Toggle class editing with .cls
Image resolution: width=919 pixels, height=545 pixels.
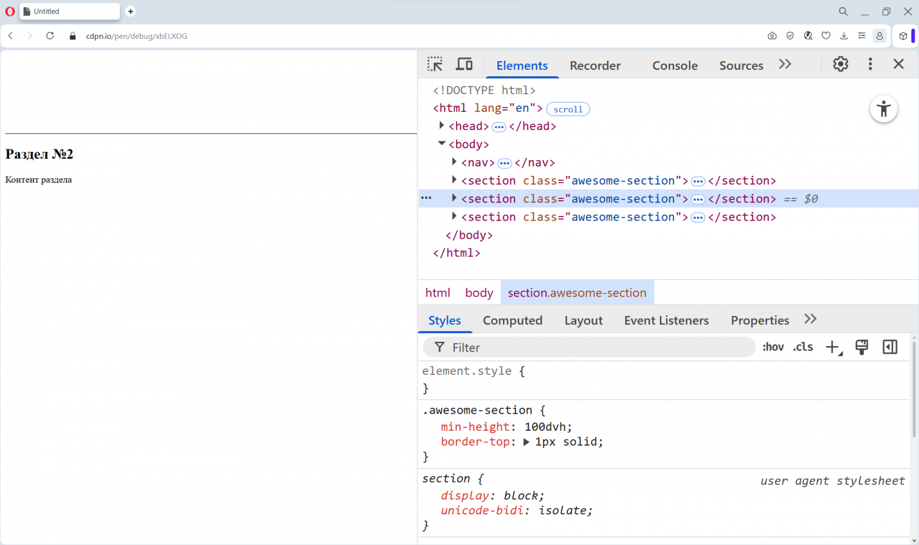click(x=802, y=347)
